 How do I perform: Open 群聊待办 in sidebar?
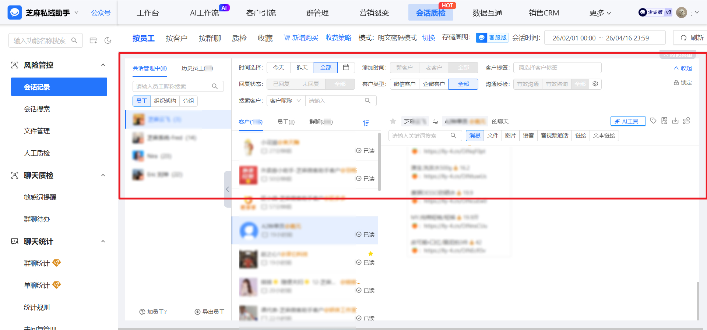click(37, 219)
